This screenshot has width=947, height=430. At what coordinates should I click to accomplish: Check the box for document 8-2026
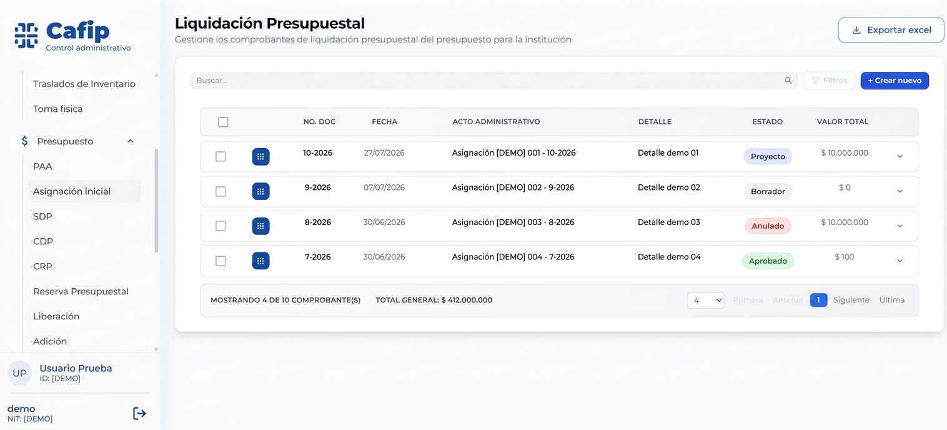tap(221, 226)
